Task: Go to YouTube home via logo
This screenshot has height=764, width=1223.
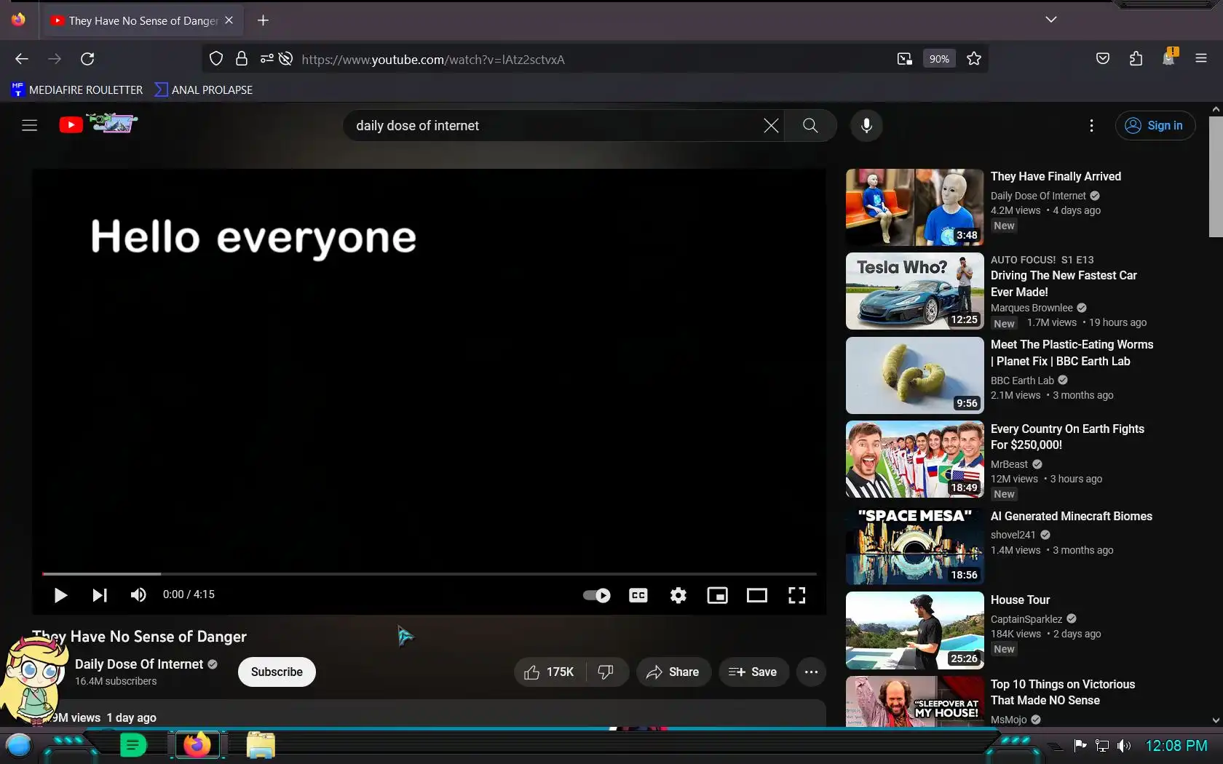Action: tap(98, 124)
